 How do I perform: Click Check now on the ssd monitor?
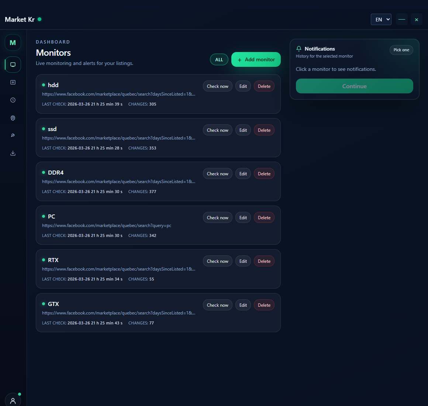[217, 130]
